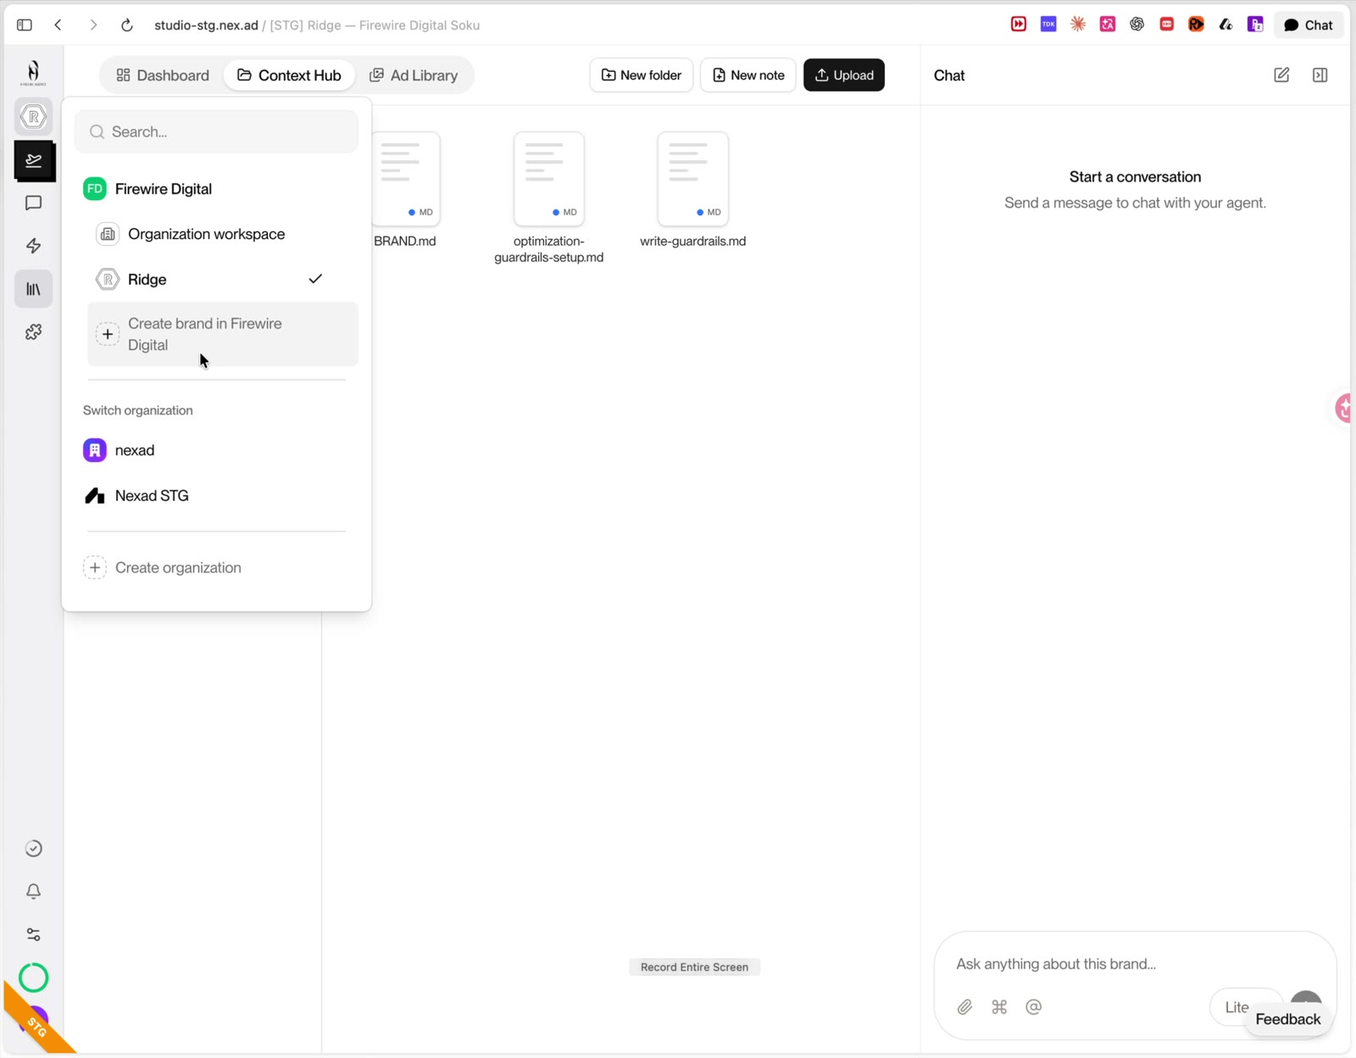Screen dimensions: 1356x1058
Task: Click the studio-stg.nex.ad address bar
Action: [x=317, y=25]
